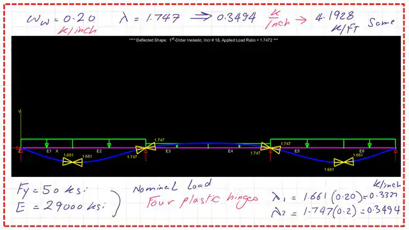Click the 'λ2 = 1.747 (0.2)' equation
Screen dimensions: 409x230
pos(313,211)
